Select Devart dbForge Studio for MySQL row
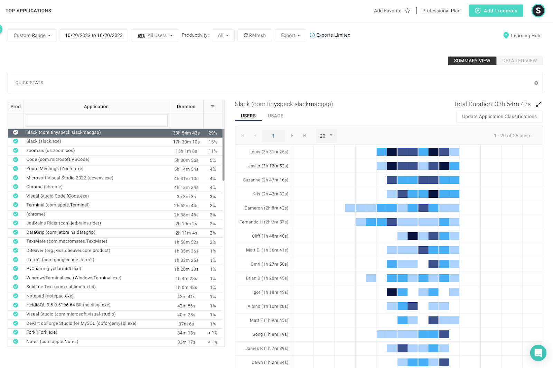The image size is (553, 368). (x=115, y=323)
